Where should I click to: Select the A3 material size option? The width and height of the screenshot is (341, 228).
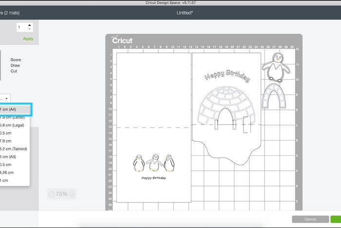[11, 157]
